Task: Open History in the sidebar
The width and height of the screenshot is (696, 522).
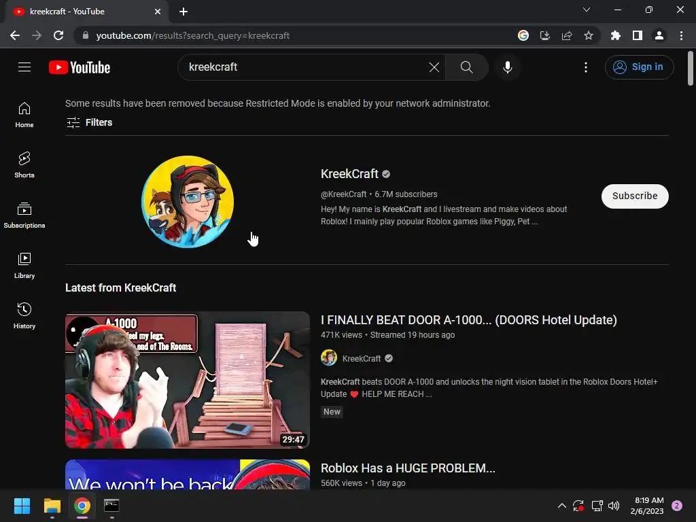Action: (24, 315)
